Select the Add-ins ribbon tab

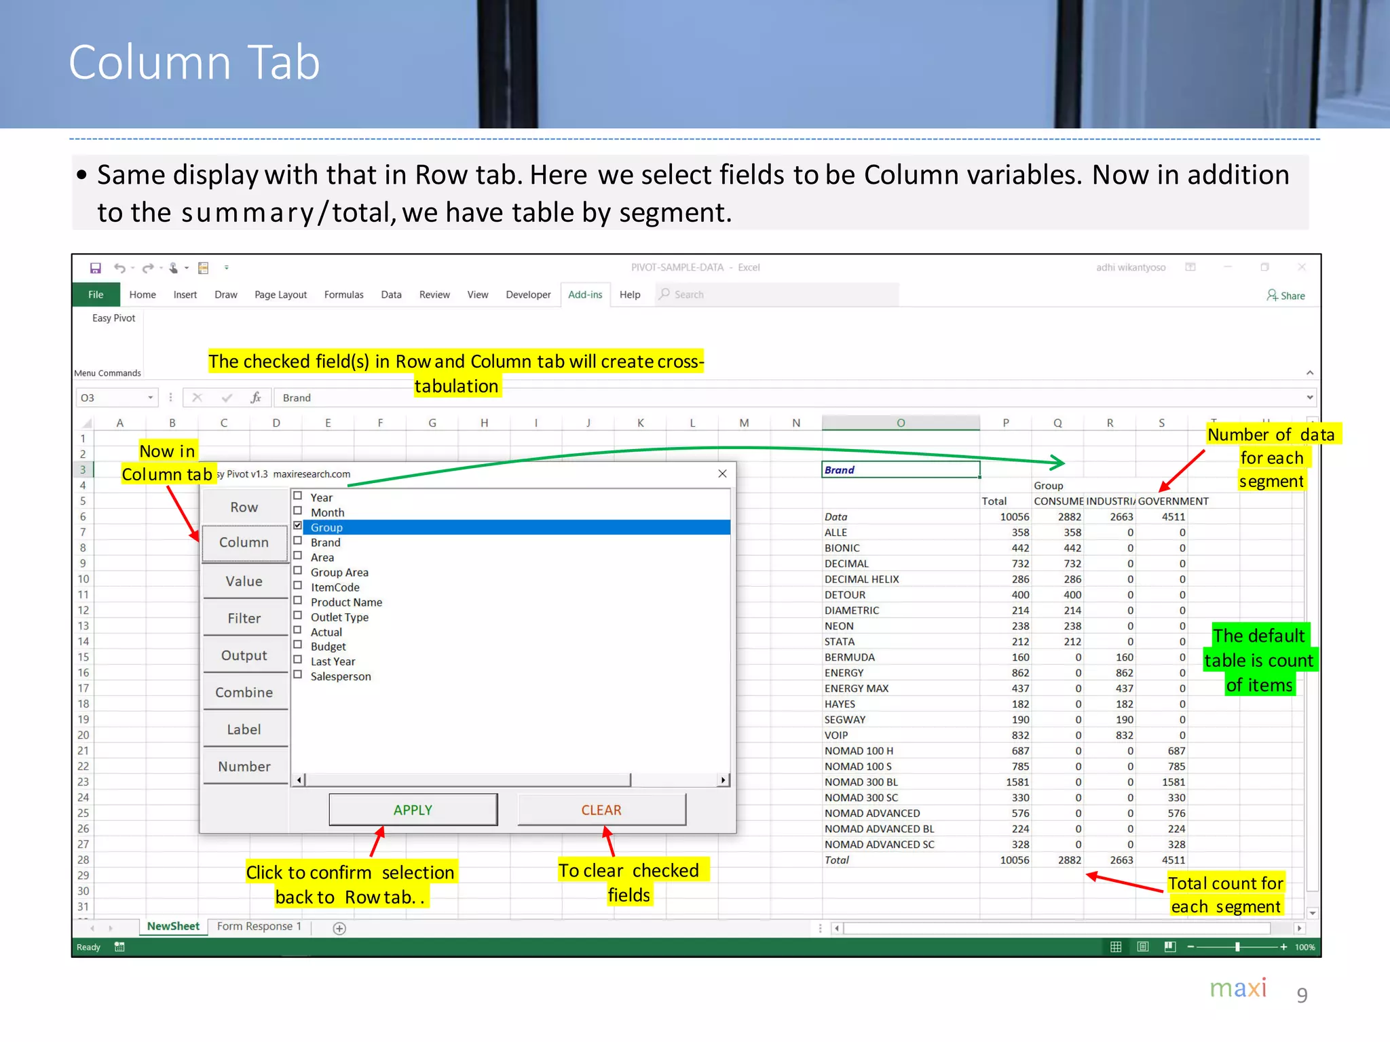(x=585, y=294)
